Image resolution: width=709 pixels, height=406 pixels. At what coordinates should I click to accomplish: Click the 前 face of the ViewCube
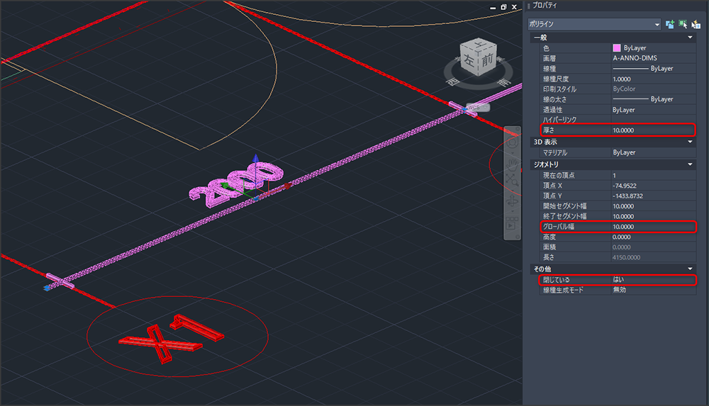[x=488, y=60]
